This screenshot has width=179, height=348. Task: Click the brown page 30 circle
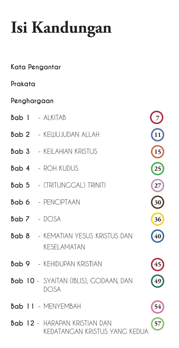tap(157, 203)
